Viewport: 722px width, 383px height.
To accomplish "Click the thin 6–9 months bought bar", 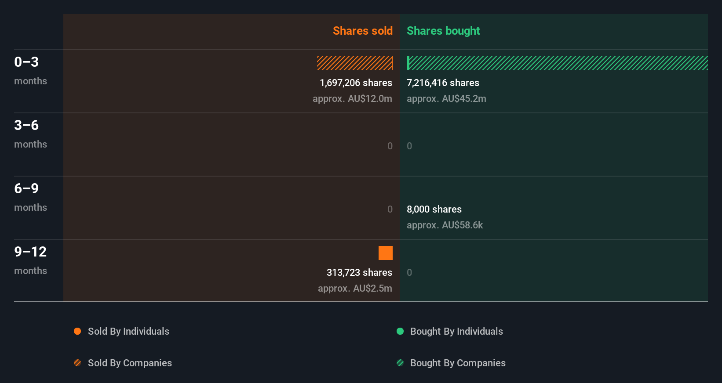I will pos(407,190).
